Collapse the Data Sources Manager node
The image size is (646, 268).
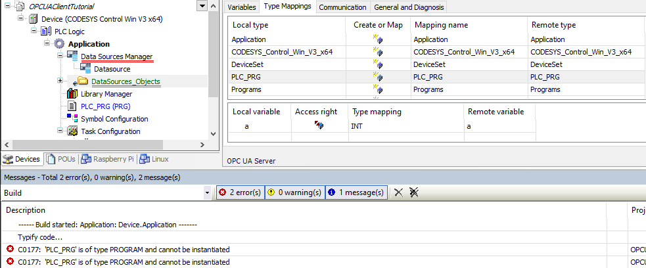point(60,56)
